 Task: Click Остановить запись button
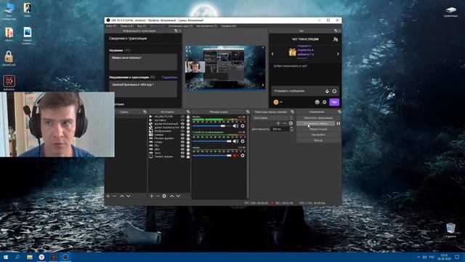pos(315,123)
